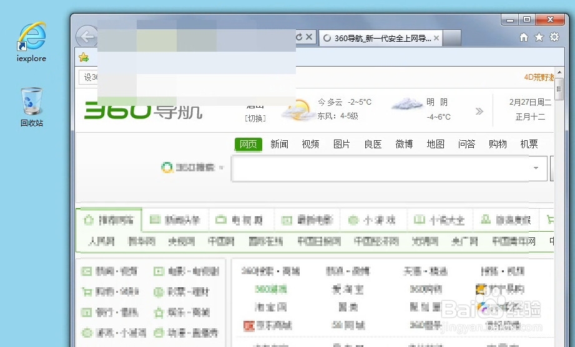Open a new blank tab
The width and height of the screenshot is (575, 347).
(452, 38)
